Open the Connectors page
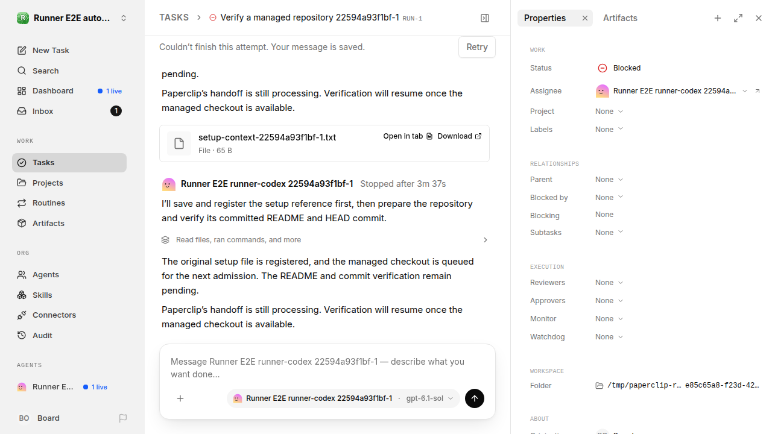The width and height of the screenshot is (772, 434). tap(69, 315)
